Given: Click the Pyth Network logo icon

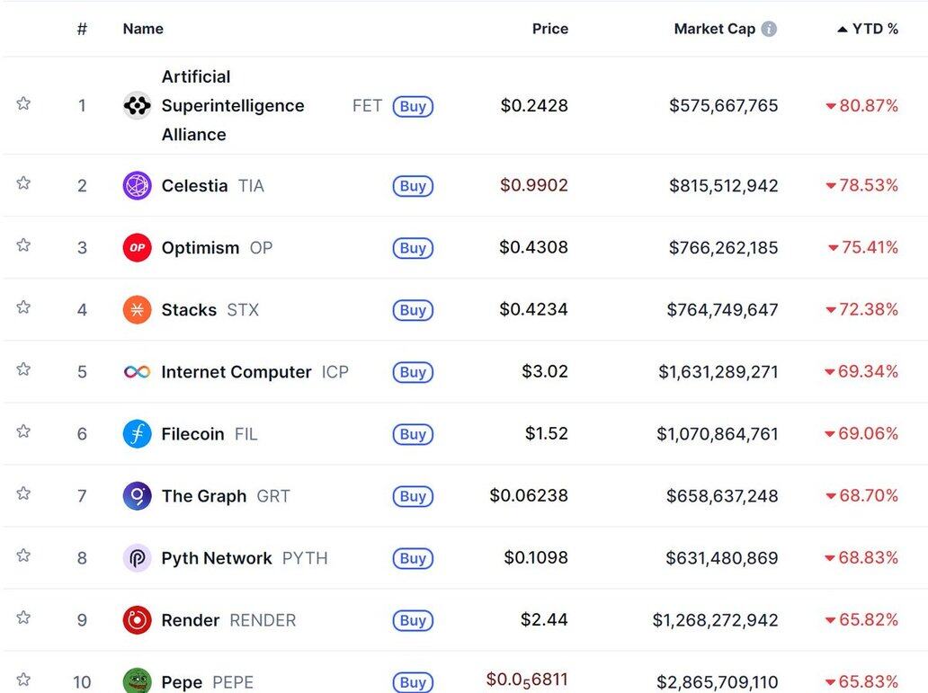Looking at the screenshot, I should (137, 558).
